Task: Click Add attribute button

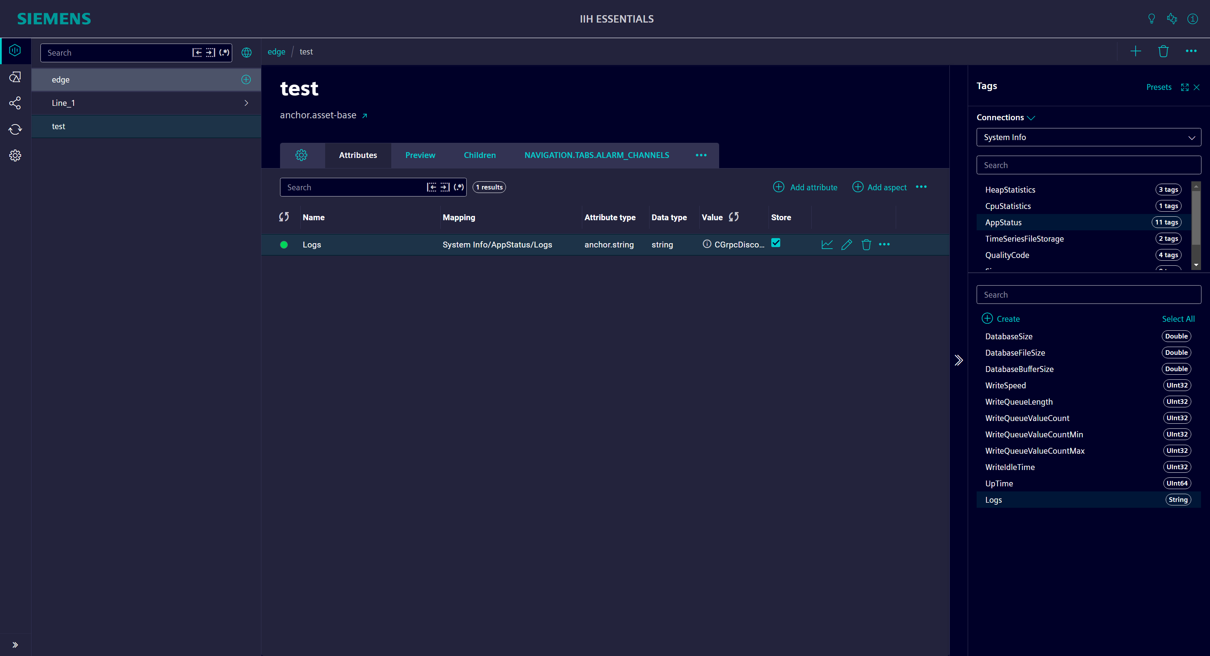Action: 805,187
